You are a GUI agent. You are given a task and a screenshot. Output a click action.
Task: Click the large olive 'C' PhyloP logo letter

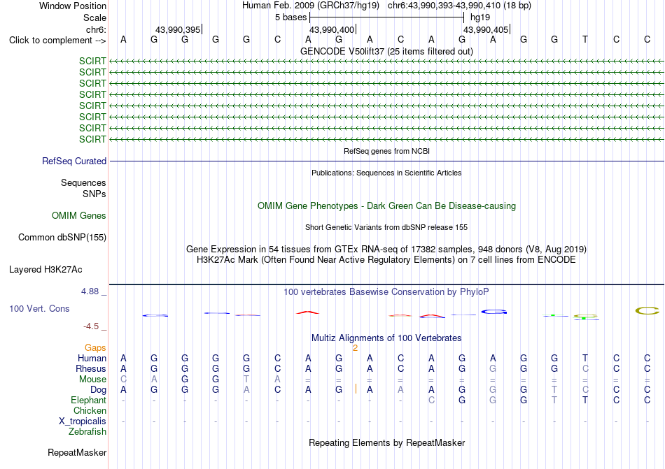pyautogui.click(x=647, y=311)
